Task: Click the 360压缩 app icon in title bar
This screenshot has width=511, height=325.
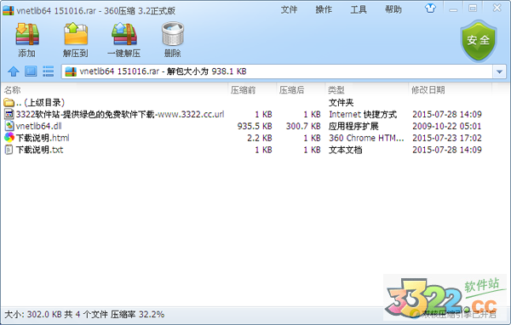Action: click(x=9, y=10)
